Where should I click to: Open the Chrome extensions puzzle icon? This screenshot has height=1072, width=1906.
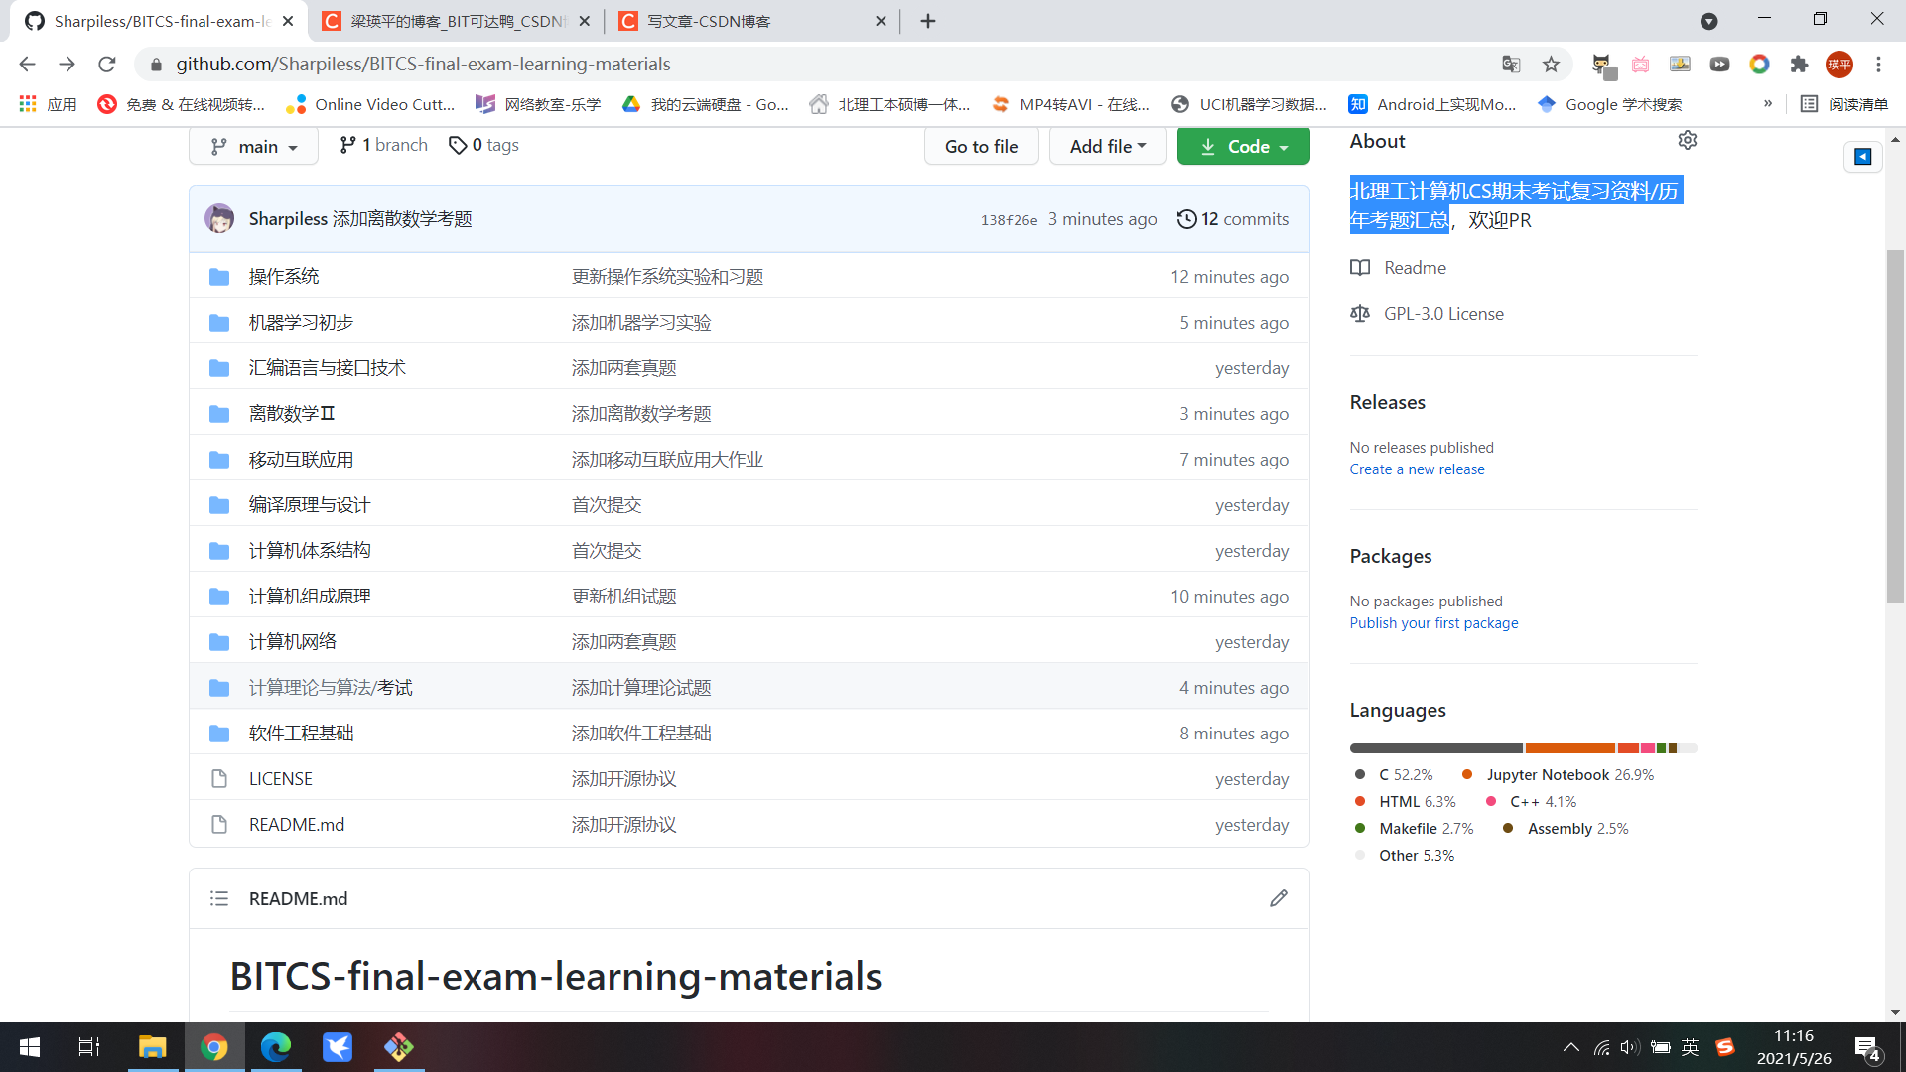[1800, 64]
